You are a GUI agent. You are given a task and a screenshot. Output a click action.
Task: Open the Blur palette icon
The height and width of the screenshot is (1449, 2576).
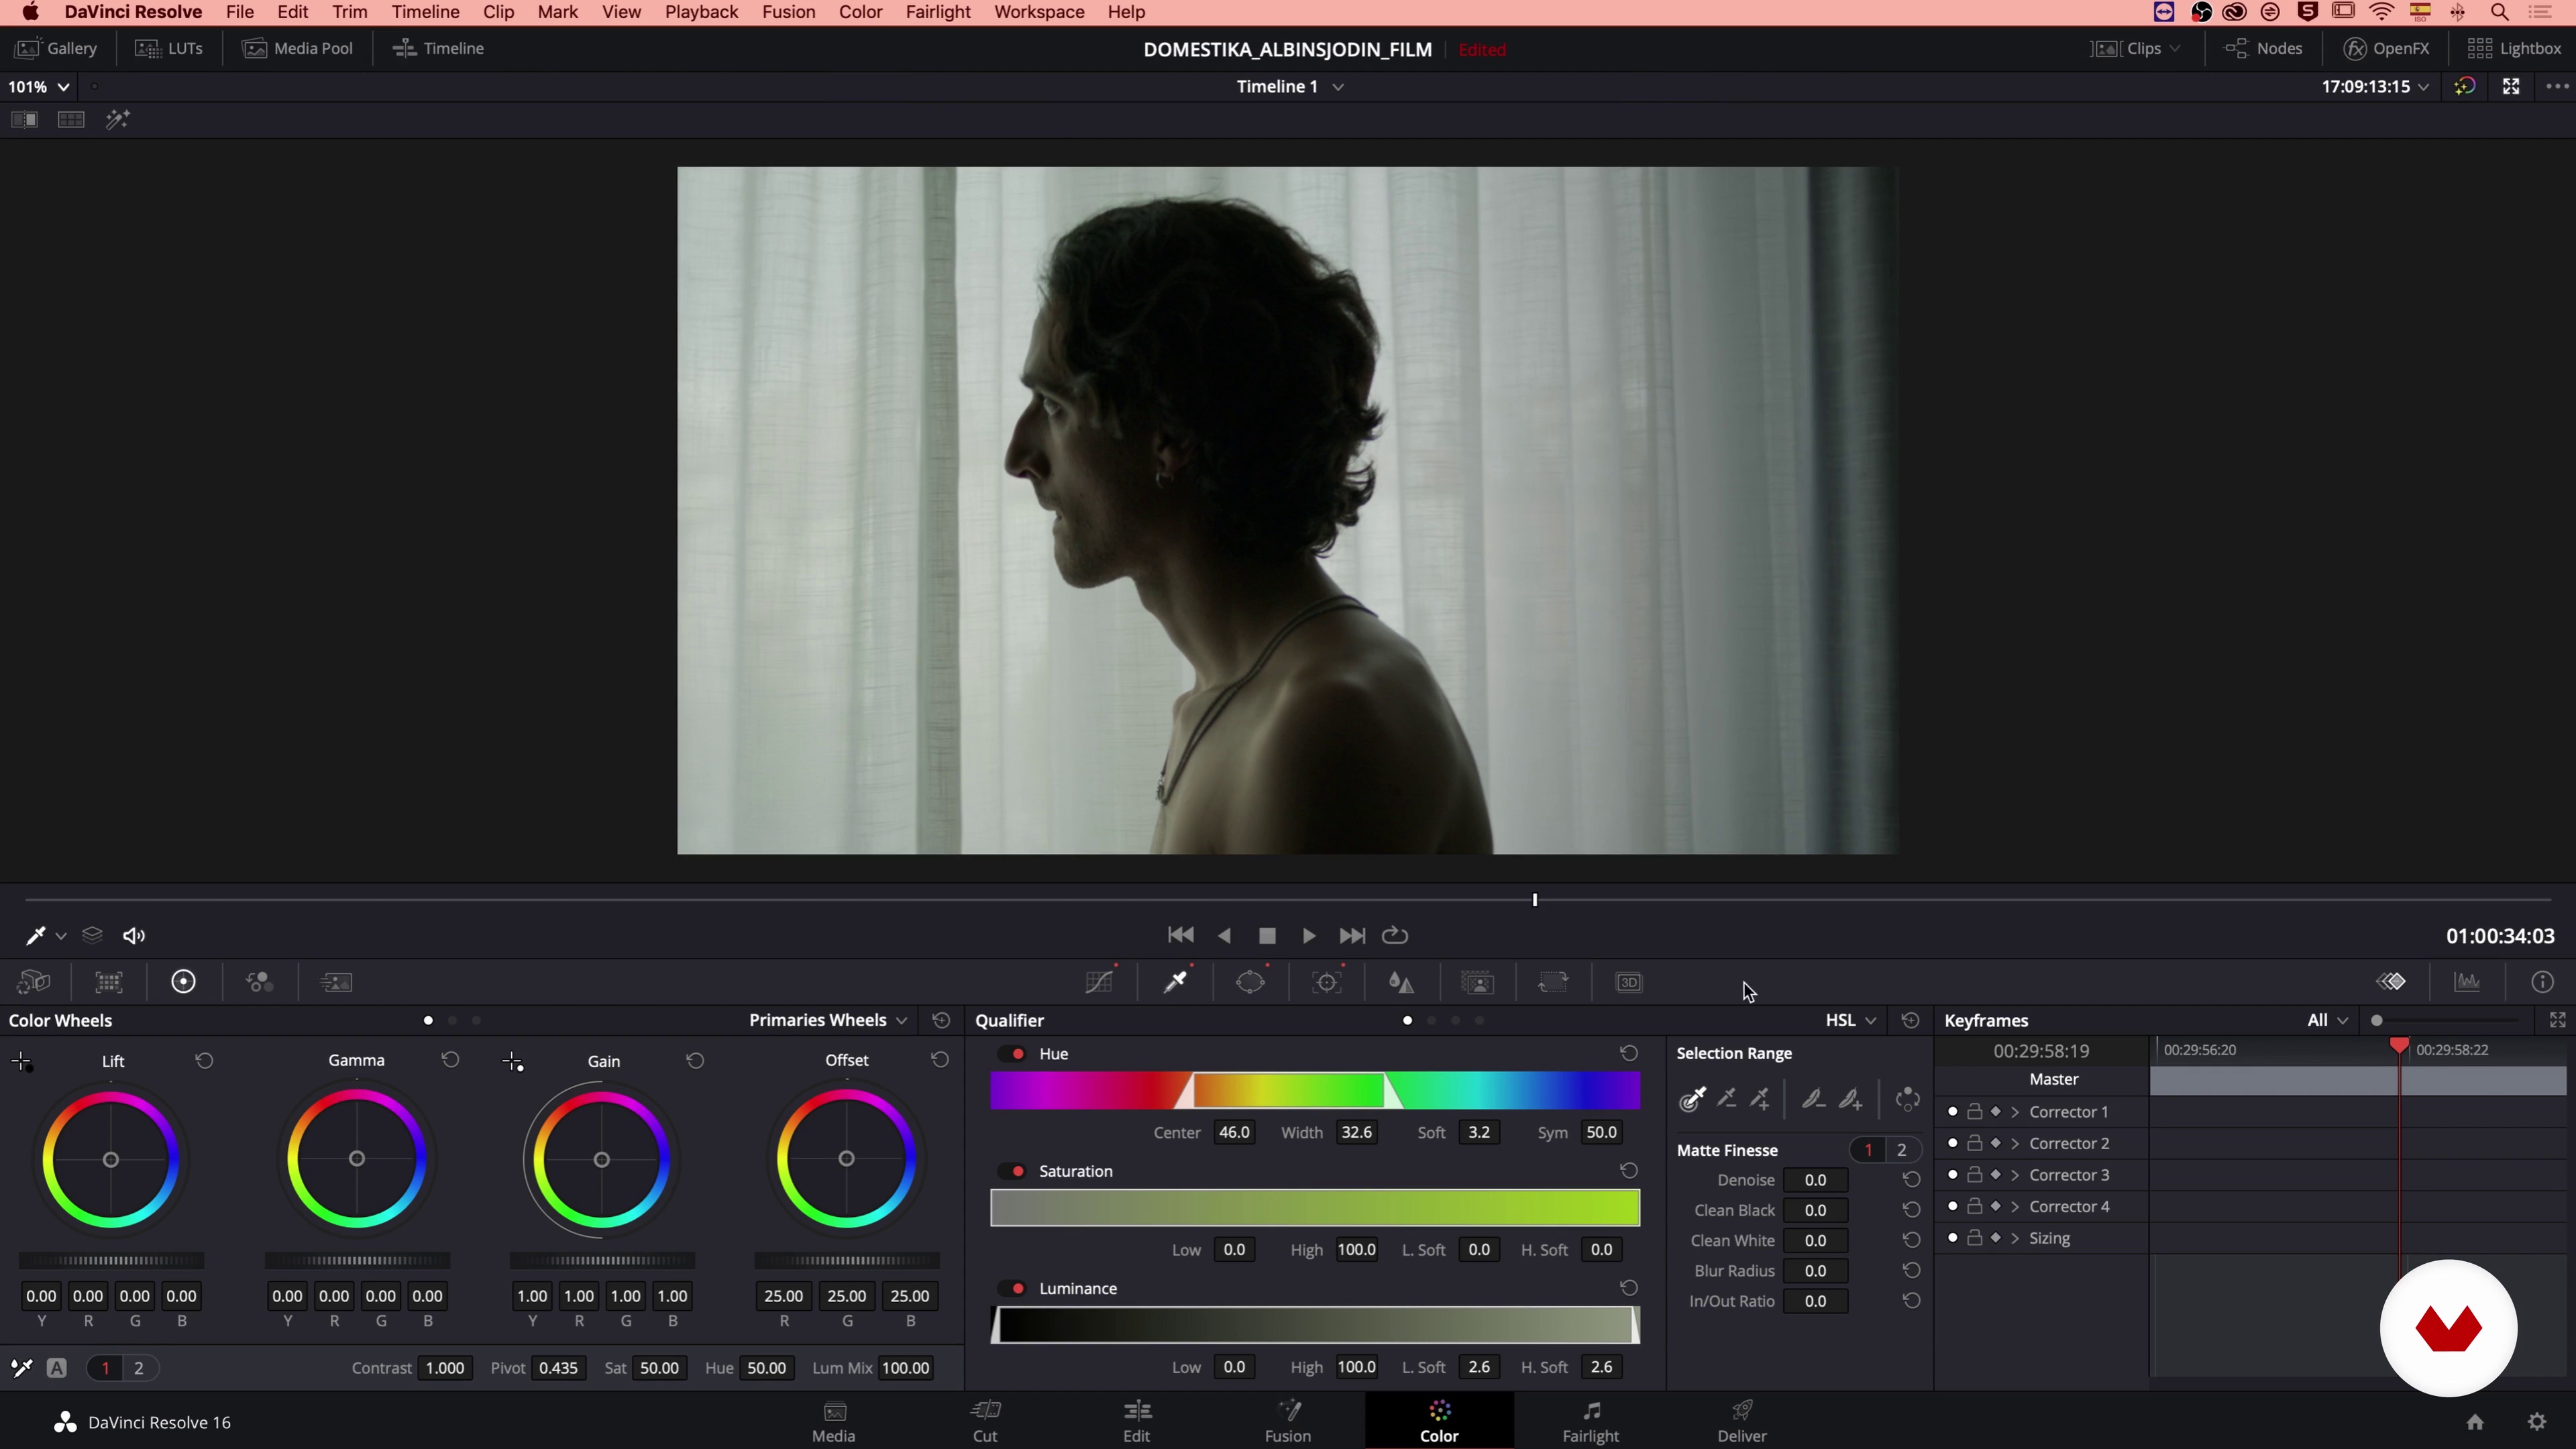[1401, 982]
